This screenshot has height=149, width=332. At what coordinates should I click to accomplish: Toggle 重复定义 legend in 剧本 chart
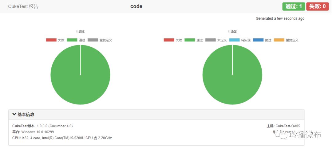point(100,40)
